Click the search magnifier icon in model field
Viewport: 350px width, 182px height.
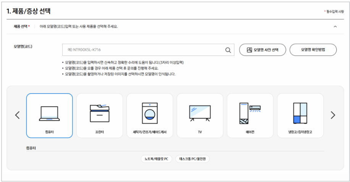(228, 50)
